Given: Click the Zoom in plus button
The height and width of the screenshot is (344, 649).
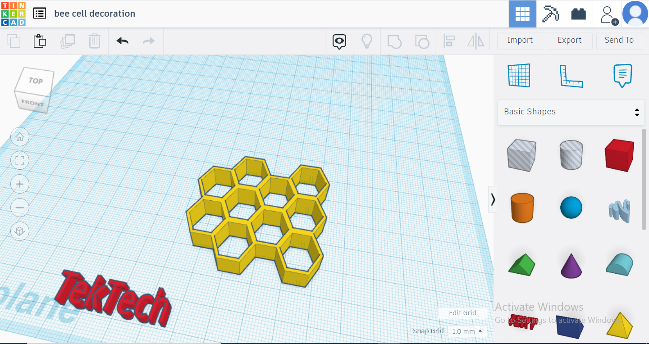Looking at the screenshot, I should [x=20, y=184].
